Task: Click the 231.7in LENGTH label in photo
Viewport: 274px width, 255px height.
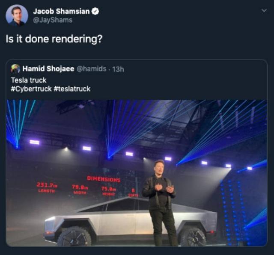Action: [48, 187]
